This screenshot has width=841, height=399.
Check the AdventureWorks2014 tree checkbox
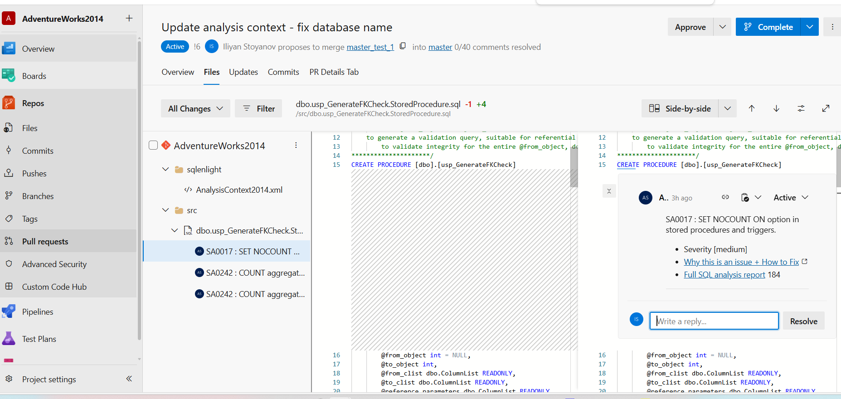click(x=153, y=145)
